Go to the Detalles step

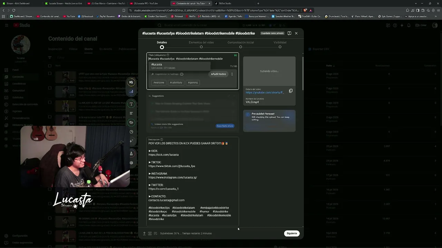[x=162, y=44]
